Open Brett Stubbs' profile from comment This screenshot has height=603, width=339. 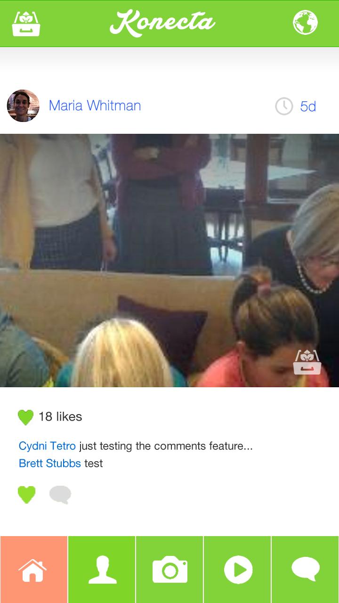(50, 463)
